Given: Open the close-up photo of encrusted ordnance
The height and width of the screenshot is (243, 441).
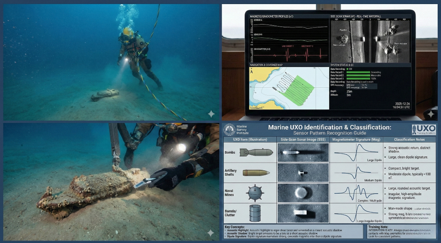Looking at the screenshot, I should pyautogui.click(x=111, y=182).
